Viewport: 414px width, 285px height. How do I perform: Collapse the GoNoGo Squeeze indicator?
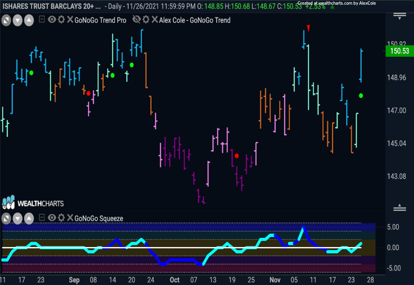click(42, 217)
